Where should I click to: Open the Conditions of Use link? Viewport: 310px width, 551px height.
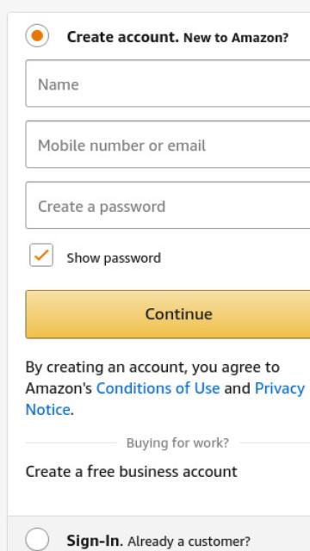[158, 388]
